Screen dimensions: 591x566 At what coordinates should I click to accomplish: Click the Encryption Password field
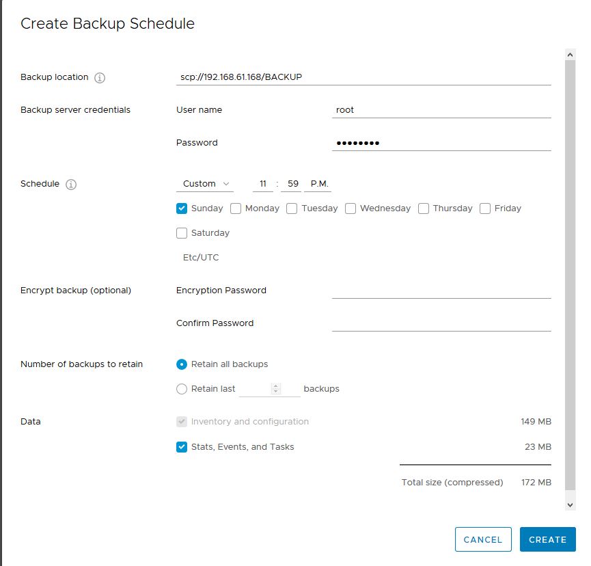tap(441, 291)
